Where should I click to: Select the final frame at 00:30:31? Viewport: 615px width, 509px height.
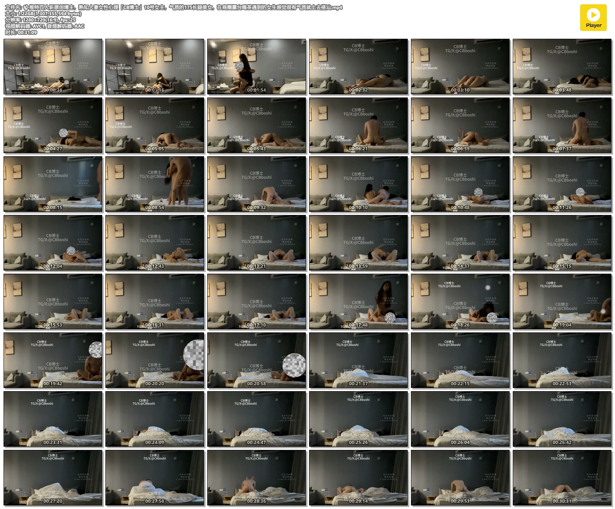(x=562, y=478)
